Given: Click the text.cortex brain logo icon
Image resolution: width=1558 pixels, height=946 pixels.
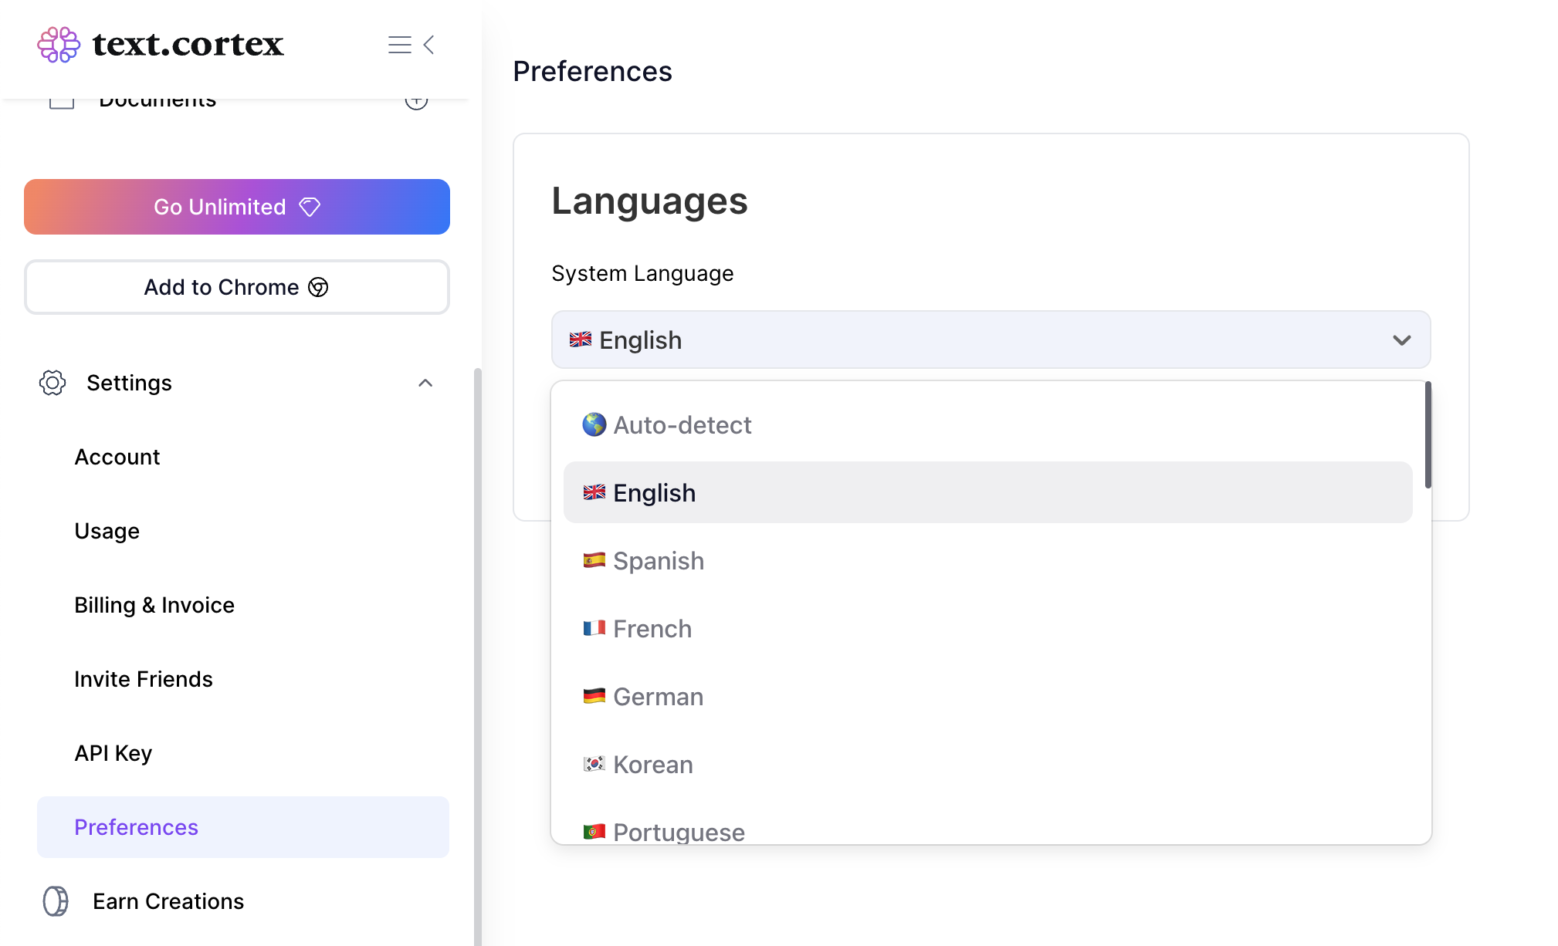Looking at the screenshot, I should [x=59, y=45].
